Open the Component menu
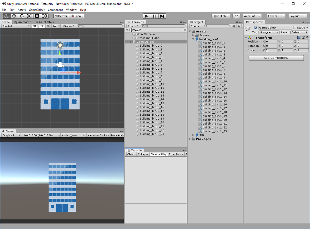Viewport: 310px width, 229px height. click(x=55, y=10)
